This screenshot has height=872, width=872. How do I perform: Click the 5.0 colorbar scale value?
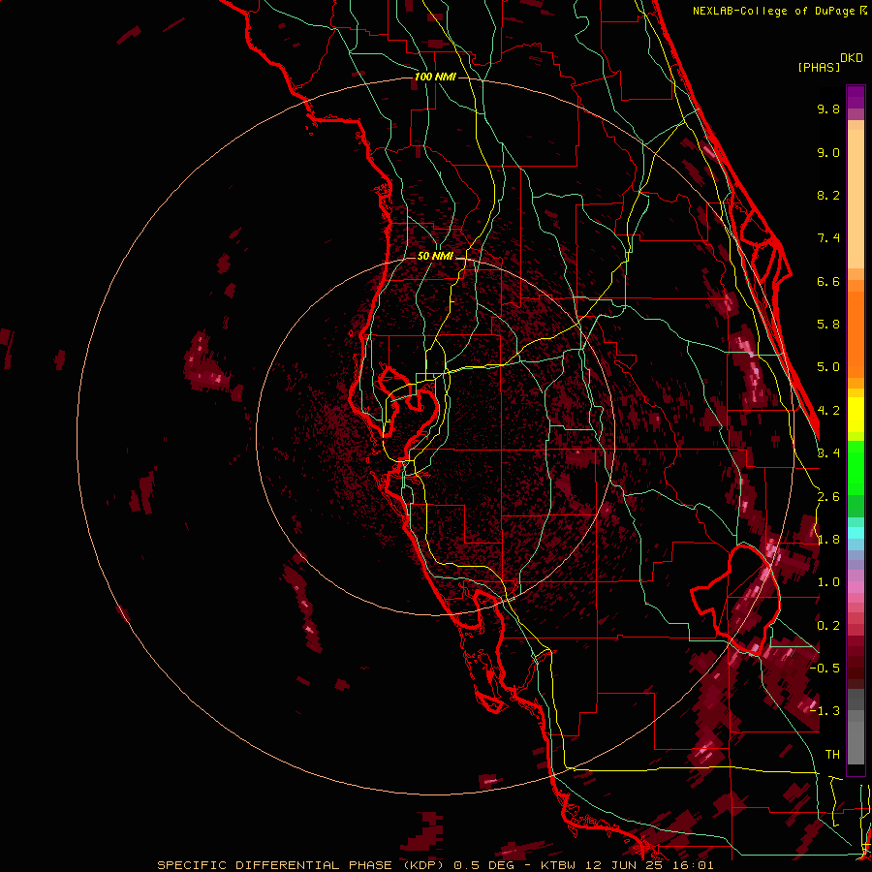(x=828, y=367)
